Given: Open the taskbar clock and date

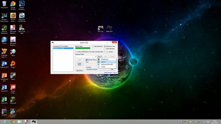Looking at the screenshot, I should pos(215,122).
